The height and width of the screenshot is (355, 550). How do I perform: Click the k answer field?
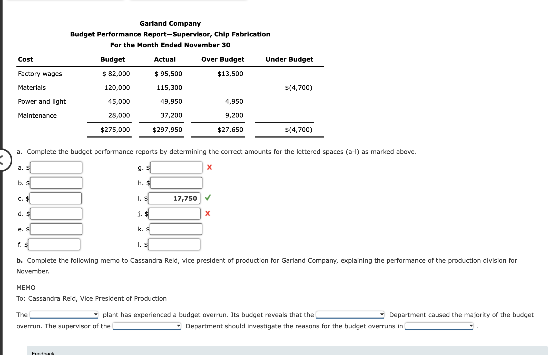click(x=176, y=229)
